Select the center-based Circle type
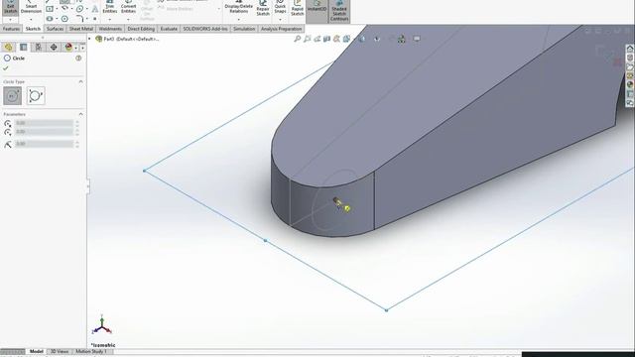Screen dimensions: 635x357 [13, 96]
